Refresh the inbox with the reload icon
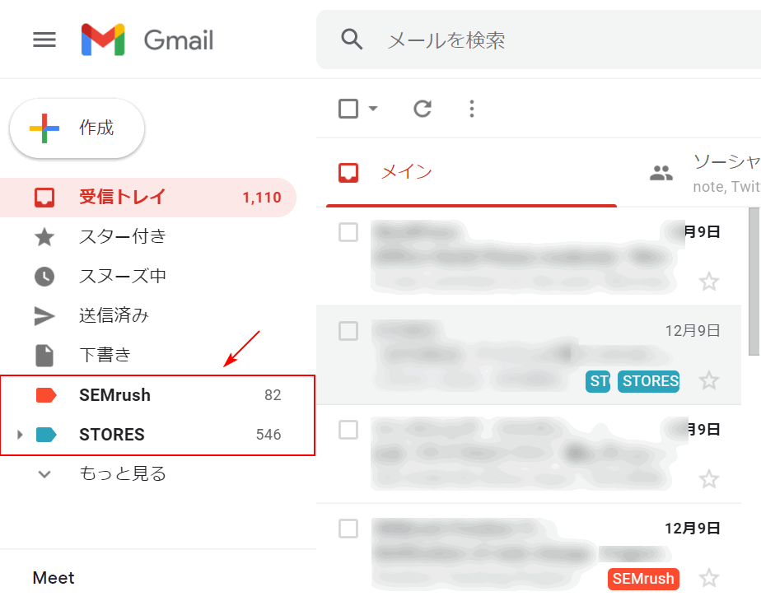This screenshot has width=761, height=601. [423, 109]
